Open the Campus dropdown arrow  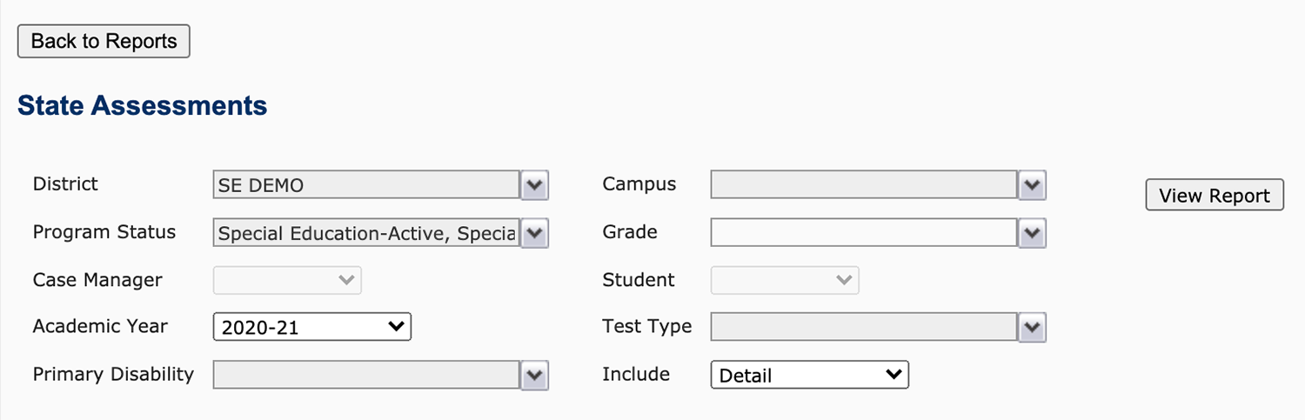coord(1032,185)
